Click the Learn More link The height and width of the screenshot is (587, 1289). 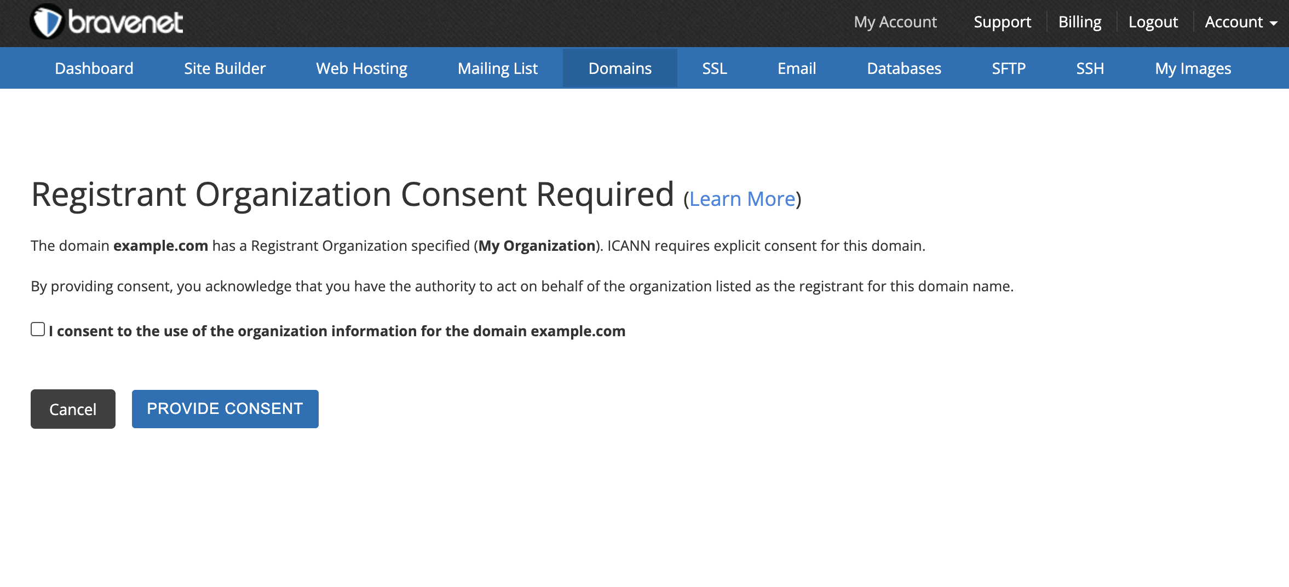(742, 199)
